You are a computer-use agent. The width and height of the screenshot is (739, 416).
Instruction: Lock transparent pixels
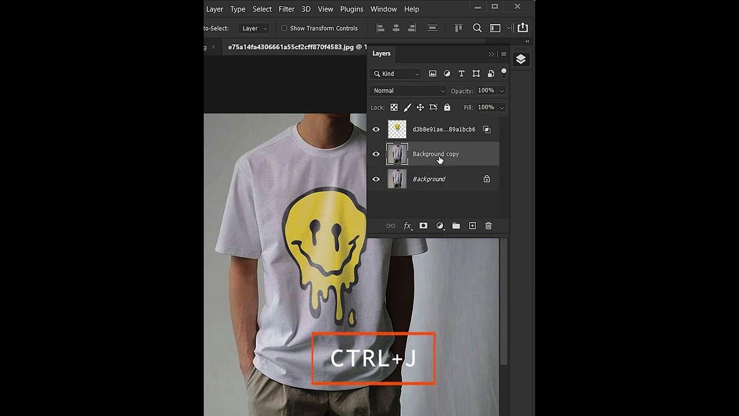pos(394,107)
